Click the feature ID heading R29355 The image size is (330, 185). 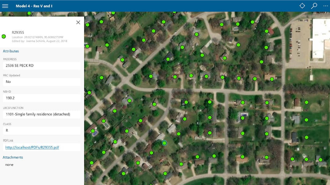coord(17,32)
